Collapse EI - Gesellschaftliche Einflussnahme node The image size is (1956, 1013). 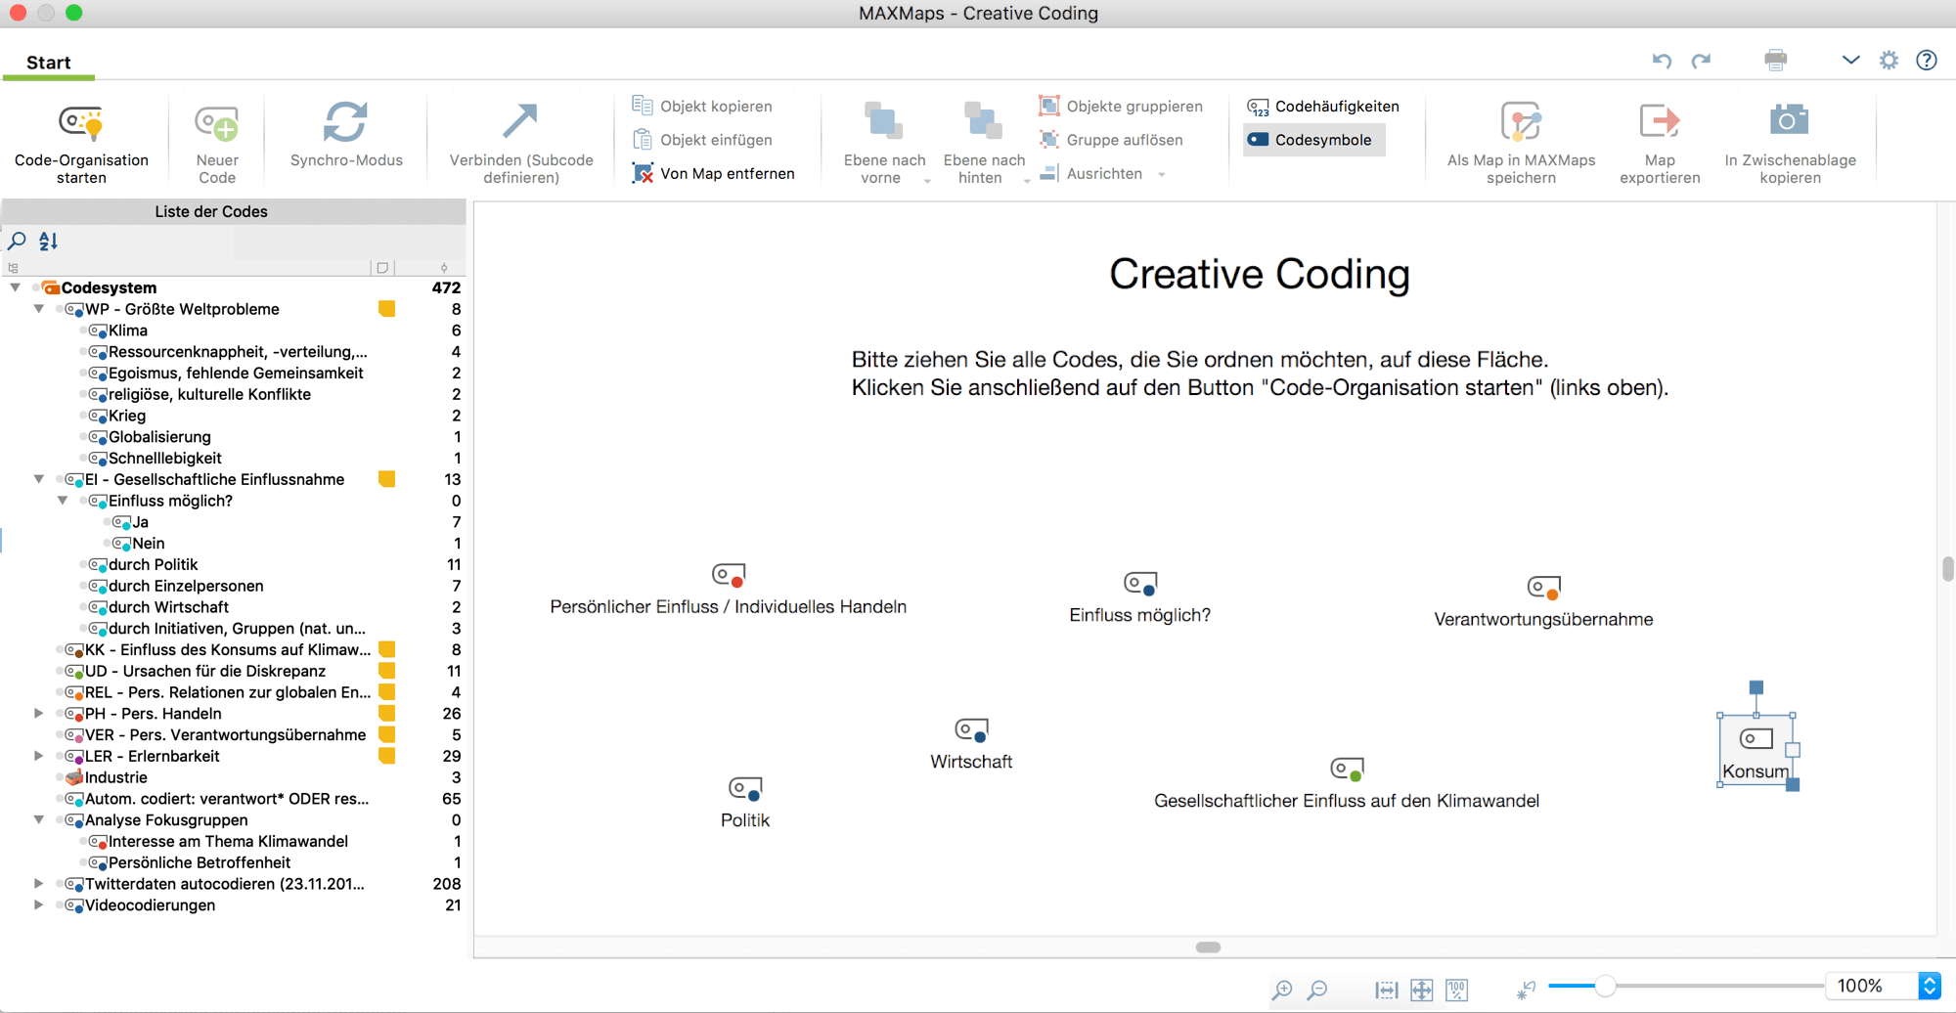39,479
